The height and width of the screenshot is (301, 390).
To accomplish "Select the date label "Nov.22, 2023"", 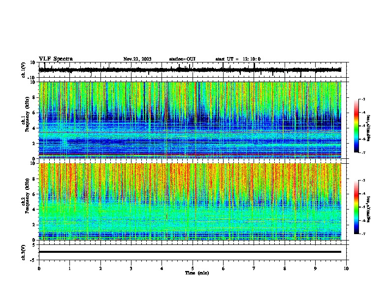I will pos(137,59).
